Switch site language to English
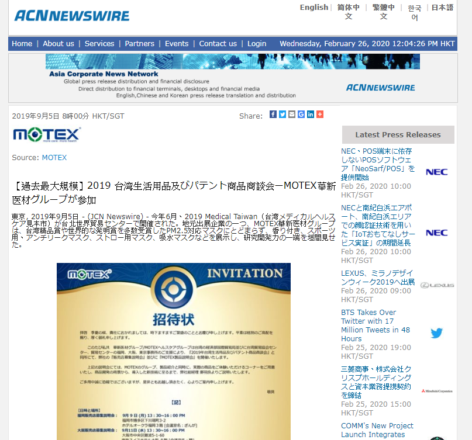 [314, 7]
